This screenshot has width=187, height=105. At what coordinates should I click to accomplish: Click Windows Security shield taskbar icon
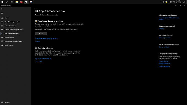[26, 2]
